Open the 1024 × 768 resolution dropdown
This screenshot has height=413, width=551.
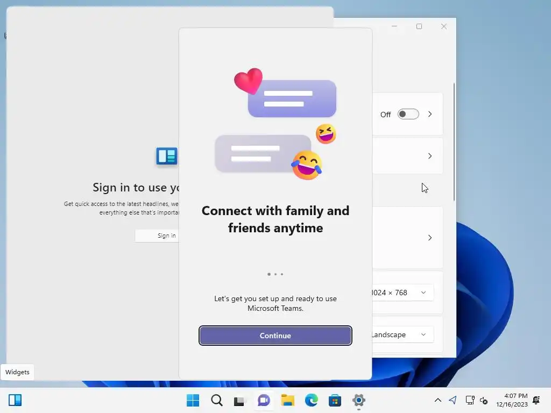click(402, 293)
